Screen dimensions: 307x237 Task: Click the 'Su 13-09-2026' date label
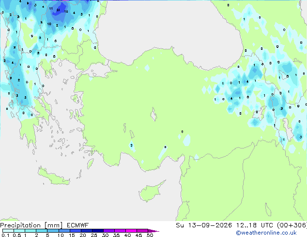tap(204, 225)
